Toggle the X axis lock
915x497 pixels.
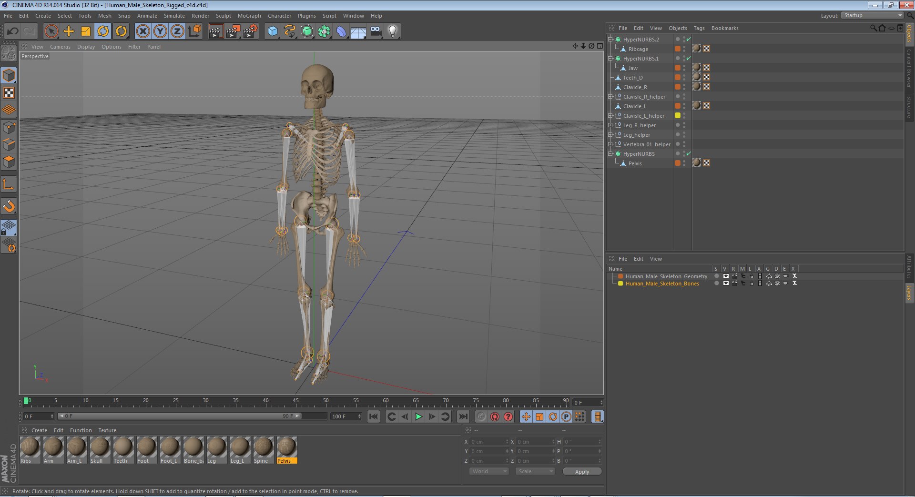coord(143,31)
